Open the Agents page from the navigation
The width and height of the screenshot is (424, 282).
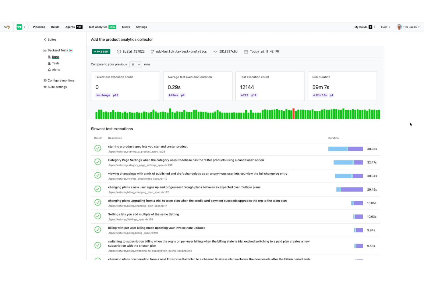tap(70, 27)
